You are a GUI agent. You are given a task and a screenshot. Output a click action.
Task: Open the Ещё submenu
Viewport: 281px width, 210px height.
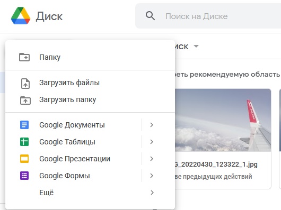click(x=90, y=193)
